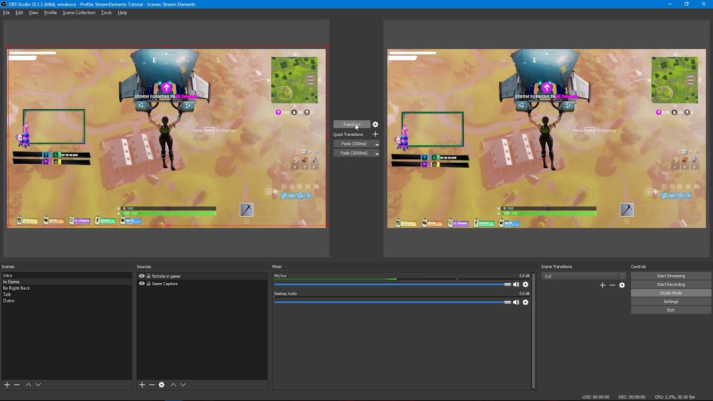The height and width of the screenshot is (401, 713).
Task: Add a new source with the plus icon
Action: click(x=142, y=384)
